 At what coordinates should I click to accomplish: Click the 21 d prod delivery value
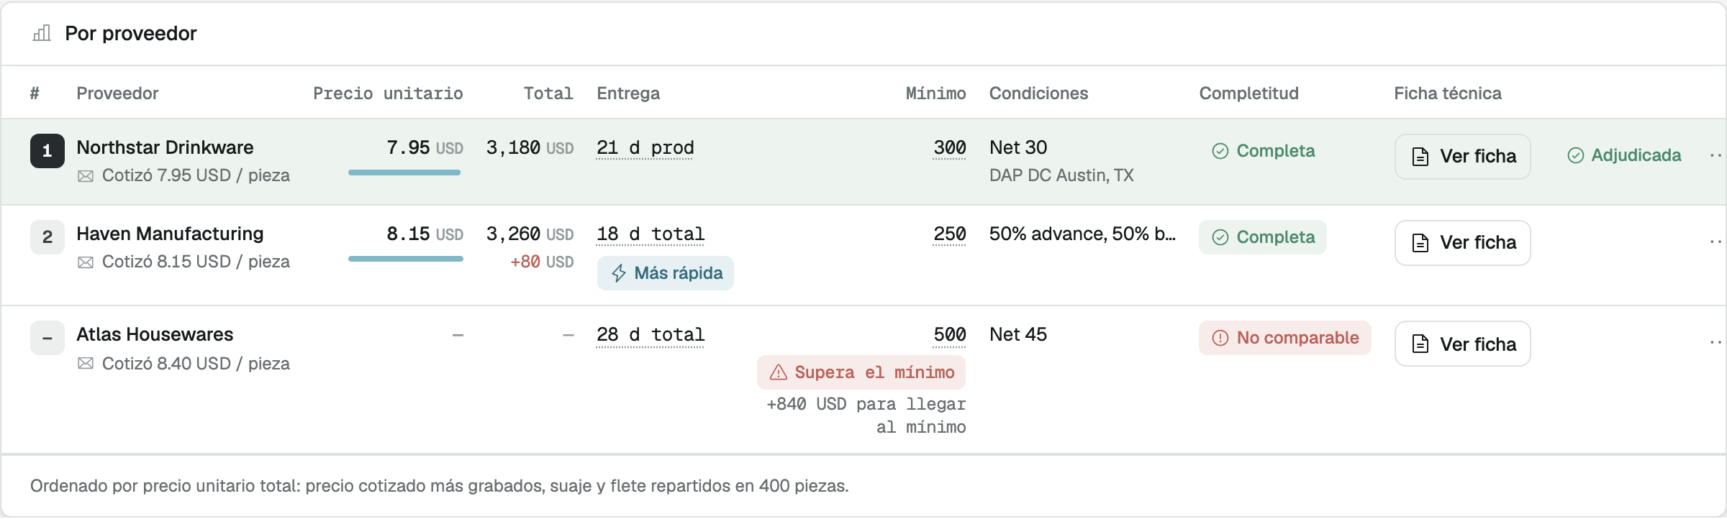click(645, 148)
